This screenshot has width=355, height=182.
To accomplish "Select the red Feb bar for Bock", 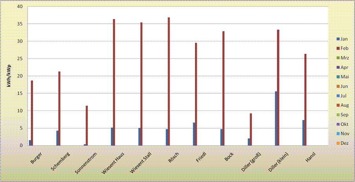I will 223,88.
